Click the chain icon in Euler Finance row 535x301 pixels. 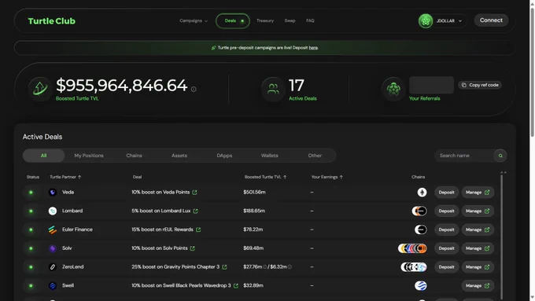coord(421,229)
